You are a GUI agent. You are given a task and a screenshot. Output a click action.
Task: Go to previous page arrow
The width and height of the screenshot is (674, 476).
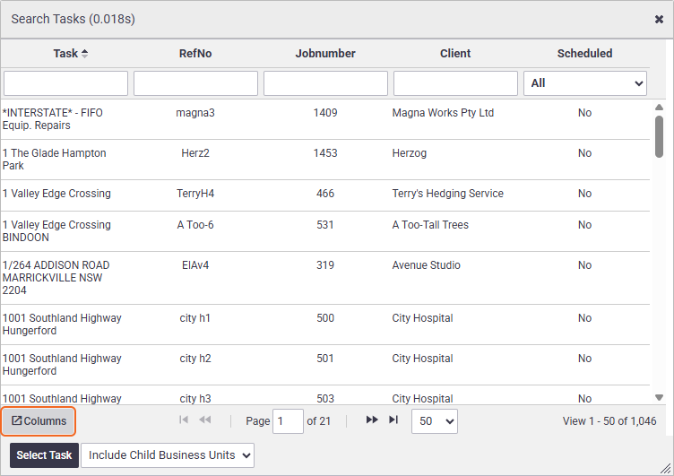(205, 420)
